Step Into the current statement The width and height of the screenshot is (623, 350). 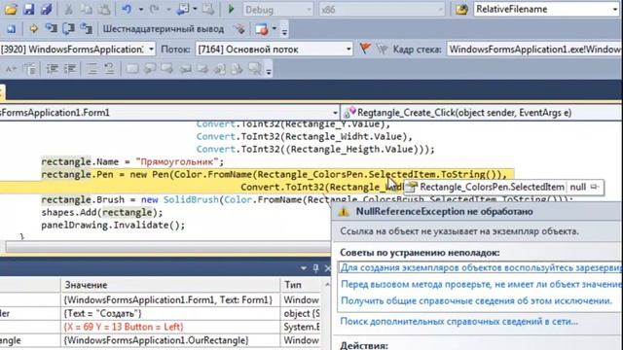(51, 28)
